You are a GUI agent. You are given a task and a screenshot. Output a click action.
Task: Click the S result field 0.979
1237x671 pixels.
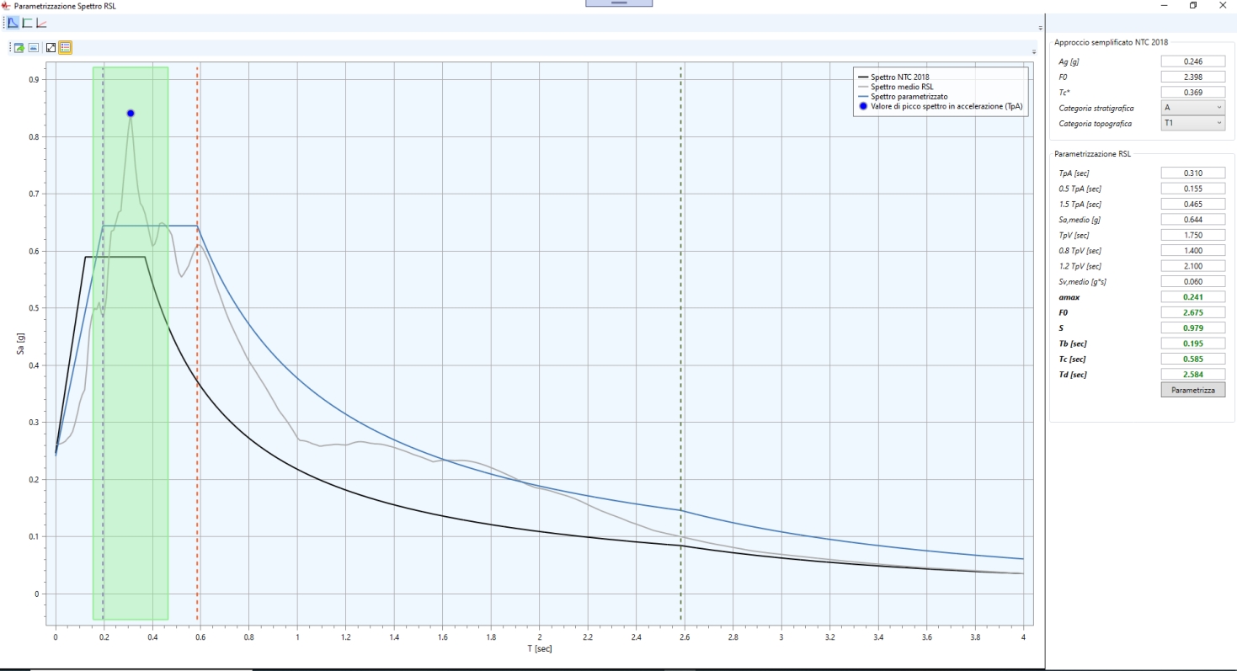click(x=1193, y=328)
